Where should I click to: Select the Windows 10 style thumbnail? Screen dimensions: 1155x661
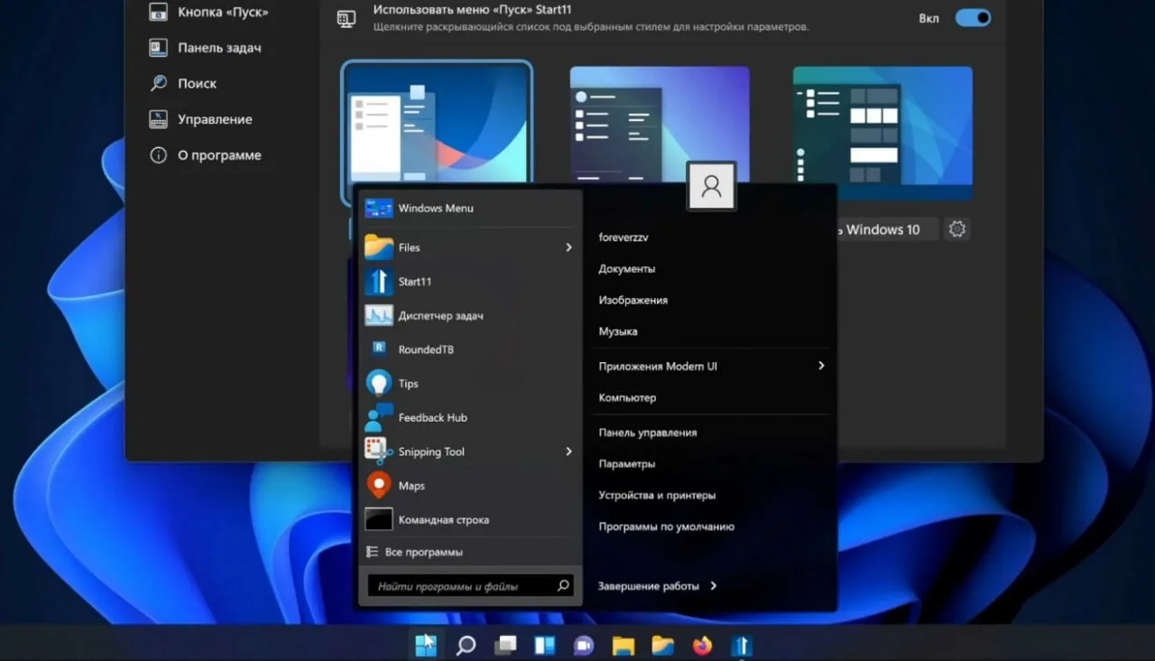click(882, 133)
